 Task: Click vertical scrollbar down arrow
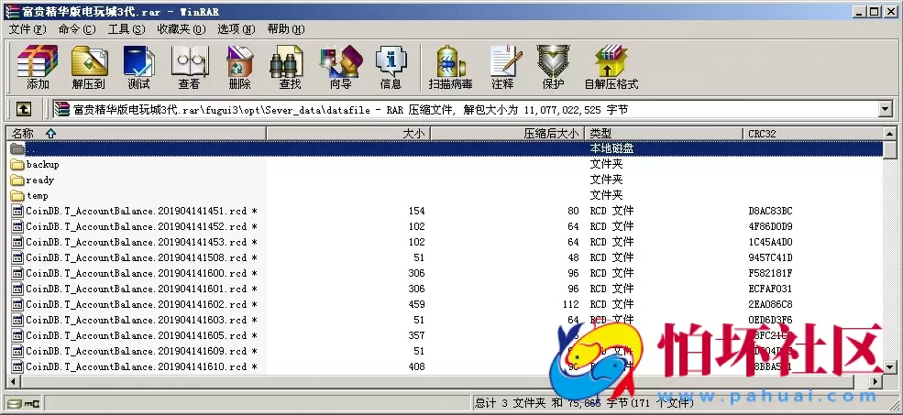(x=890, y=366)
